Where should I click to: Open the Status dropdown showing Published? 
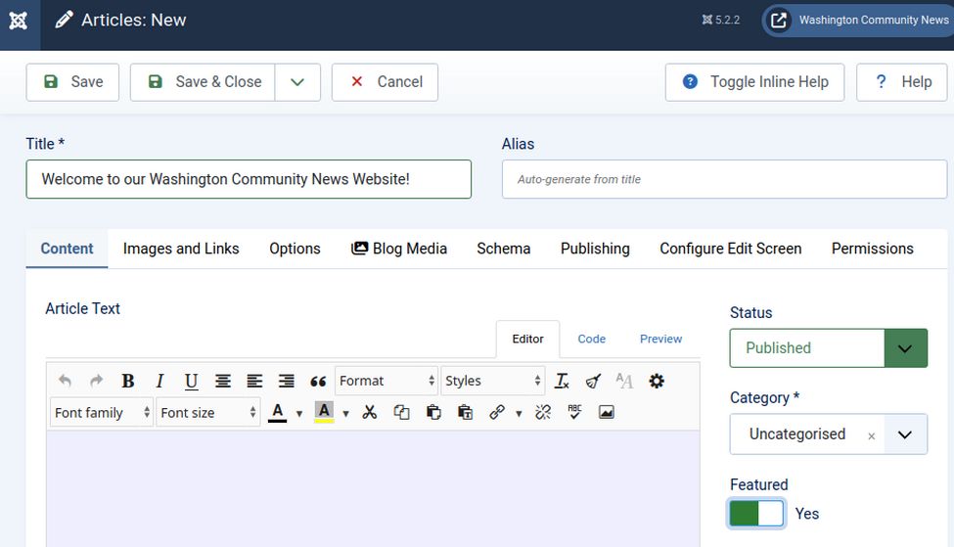pyautogui.click(x=828, y=348)
